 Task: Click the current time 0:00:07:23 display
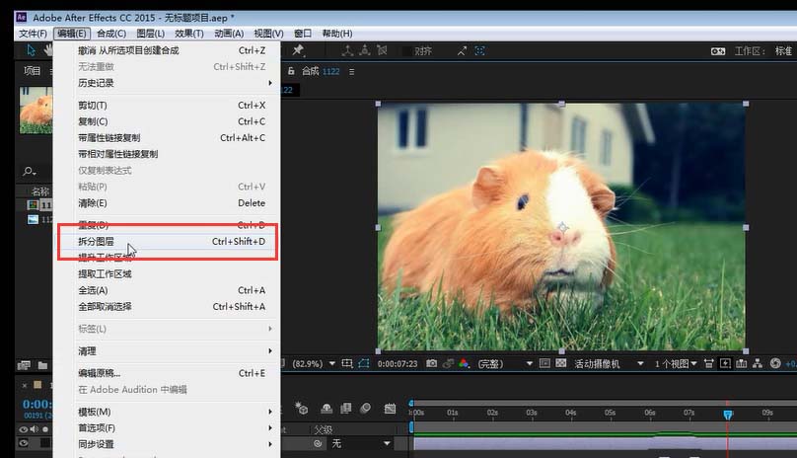[x=397, y=364]
